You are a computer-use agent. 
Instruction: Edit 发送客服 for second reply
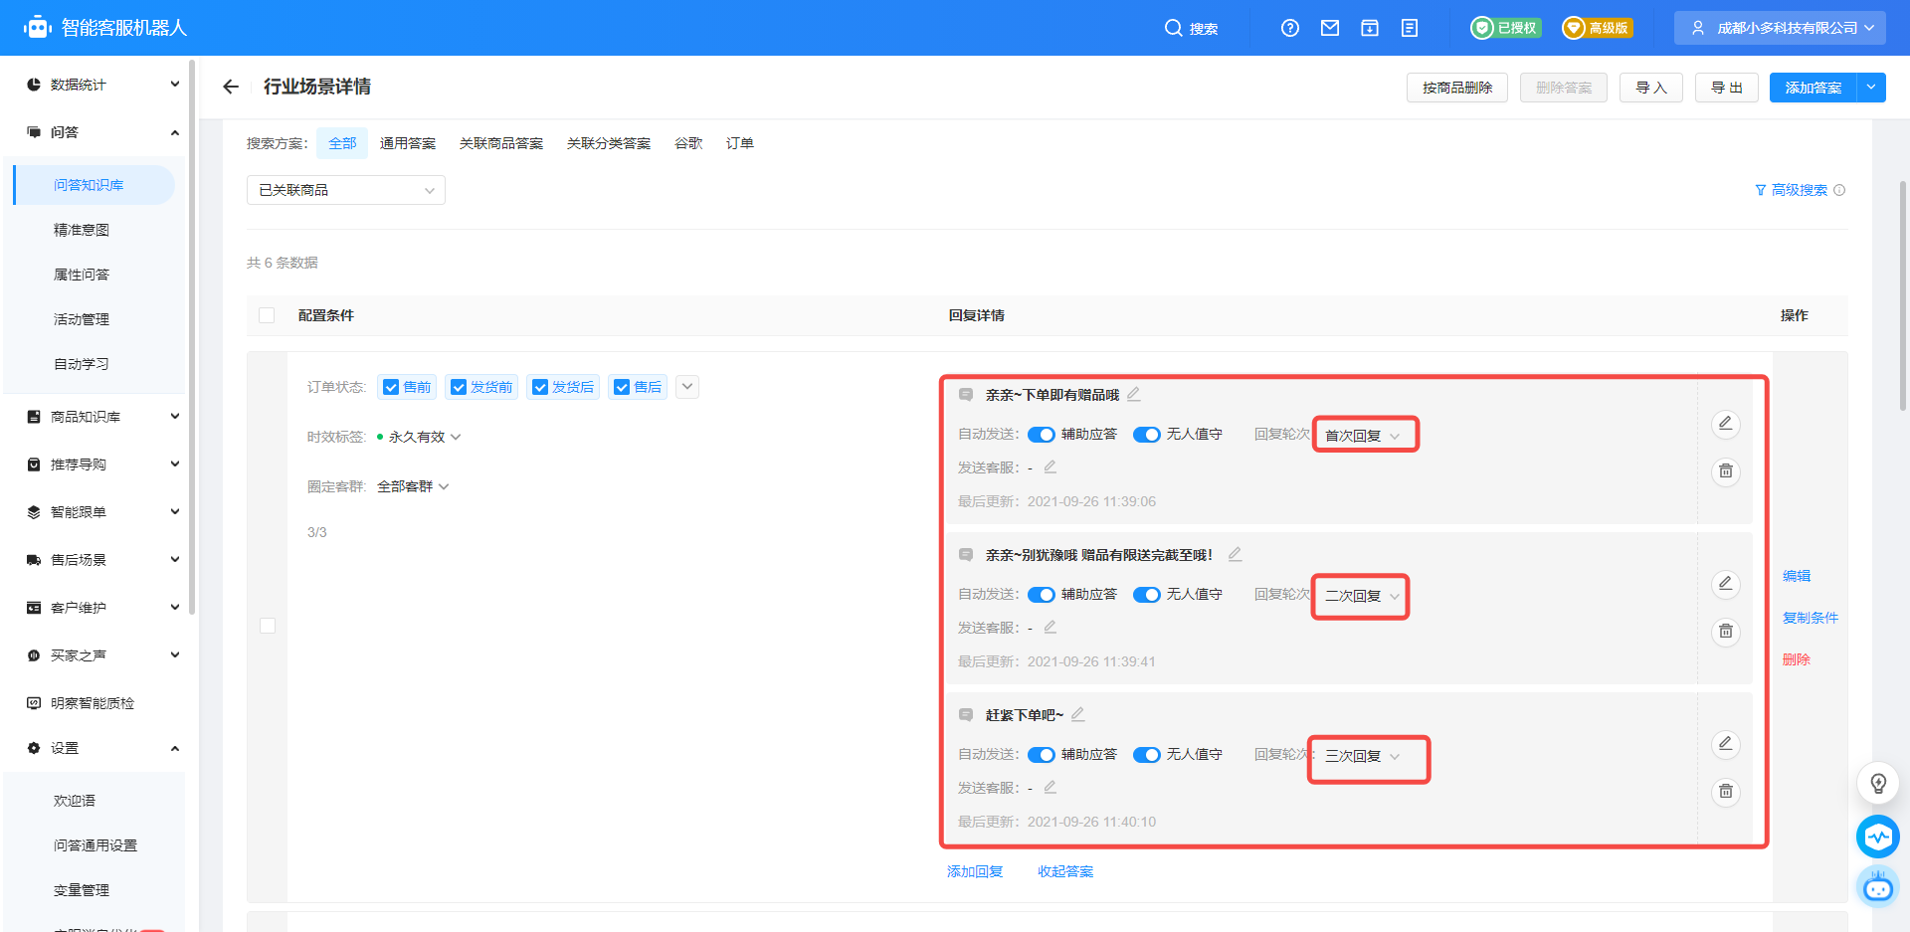click(x=1050, y=627)
